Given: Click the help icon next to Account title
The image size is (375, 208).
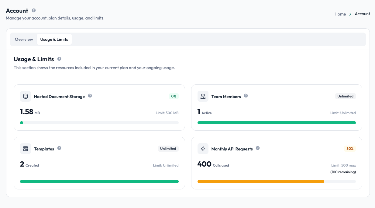Looking at the screenshot, I should click(34, 10).
